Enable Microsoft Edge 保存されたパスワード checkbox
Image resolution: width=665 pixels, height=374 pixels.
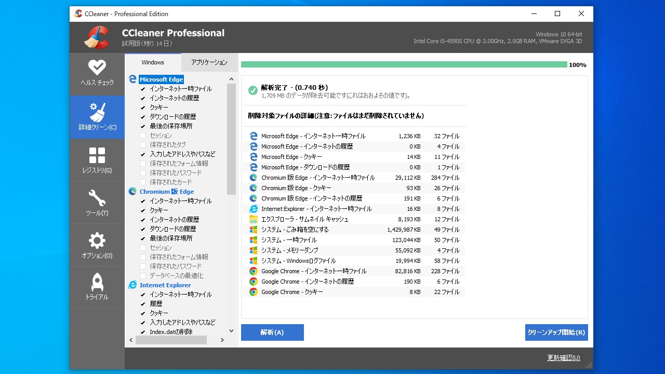click(x=143, y=173)
